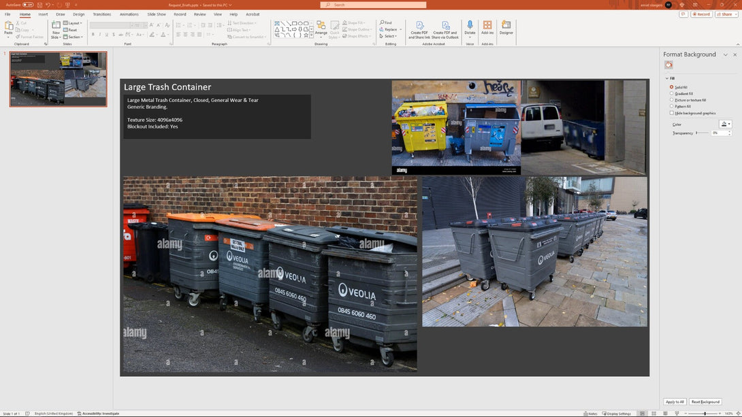Viewport: 742px width, 417px height.
Task: Open the Color fill dropdown in Format Background
Action: tap(726, 124)
